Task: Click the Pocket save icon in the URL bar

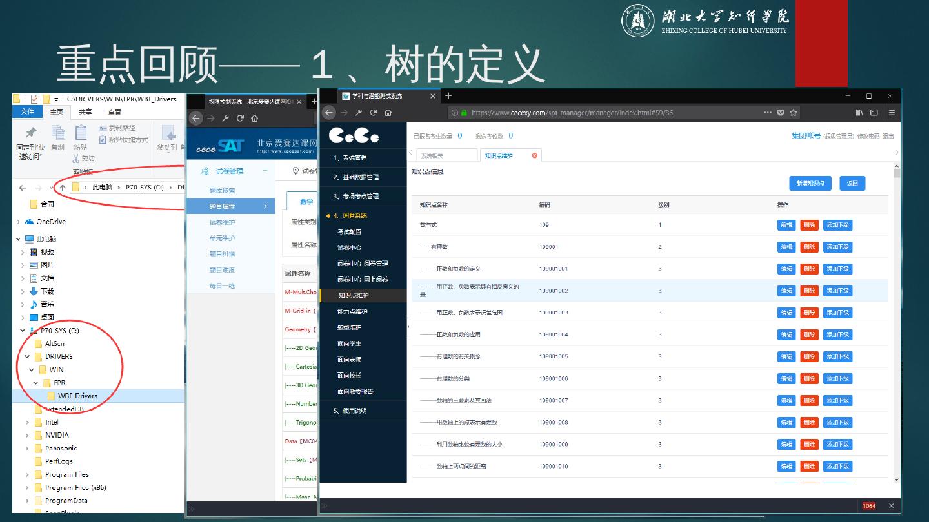Action: [x=781, y=113]
